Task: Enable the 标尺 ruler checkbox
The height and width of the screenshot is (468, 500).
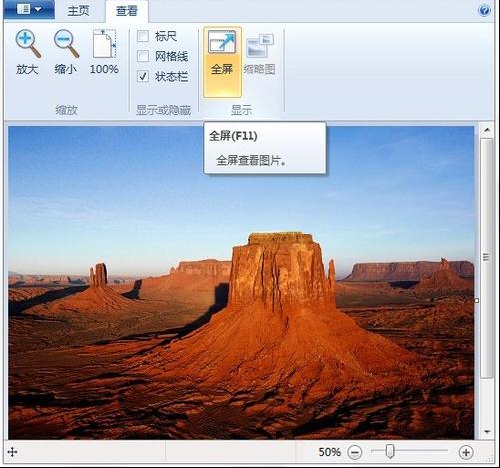Action: (143, 36)
